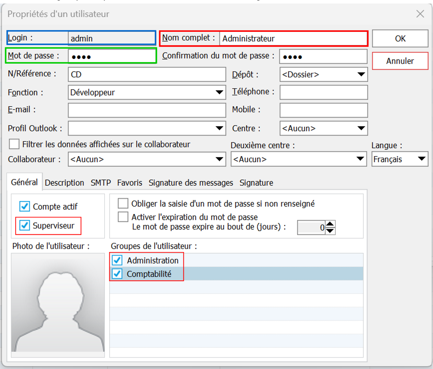Increase password expiry days with up arrow
This screenshot has width=433, height=369.
click(x=330, y=224)
